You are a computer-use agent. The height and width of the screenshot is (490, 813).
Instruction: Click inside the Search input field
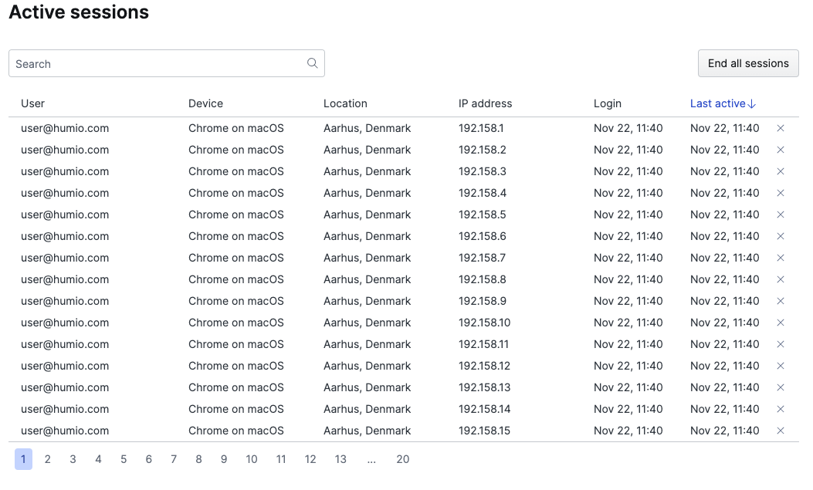(154, 63)
